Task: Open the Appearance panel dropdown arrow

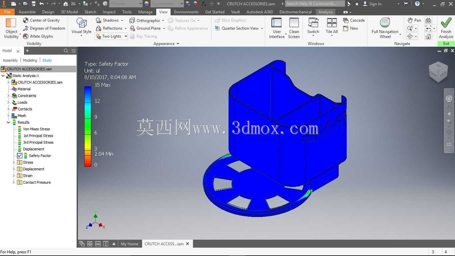Action: pos(178,44)
